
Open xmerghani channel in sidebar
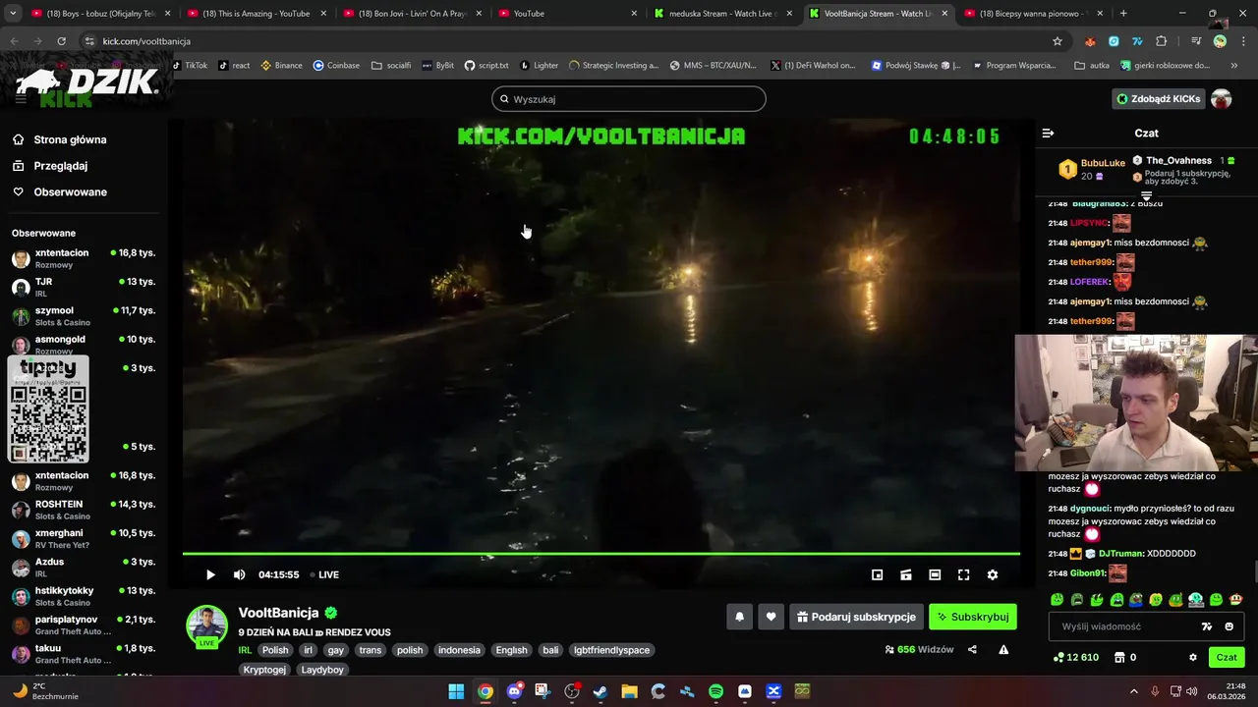(x=84, y=538)
